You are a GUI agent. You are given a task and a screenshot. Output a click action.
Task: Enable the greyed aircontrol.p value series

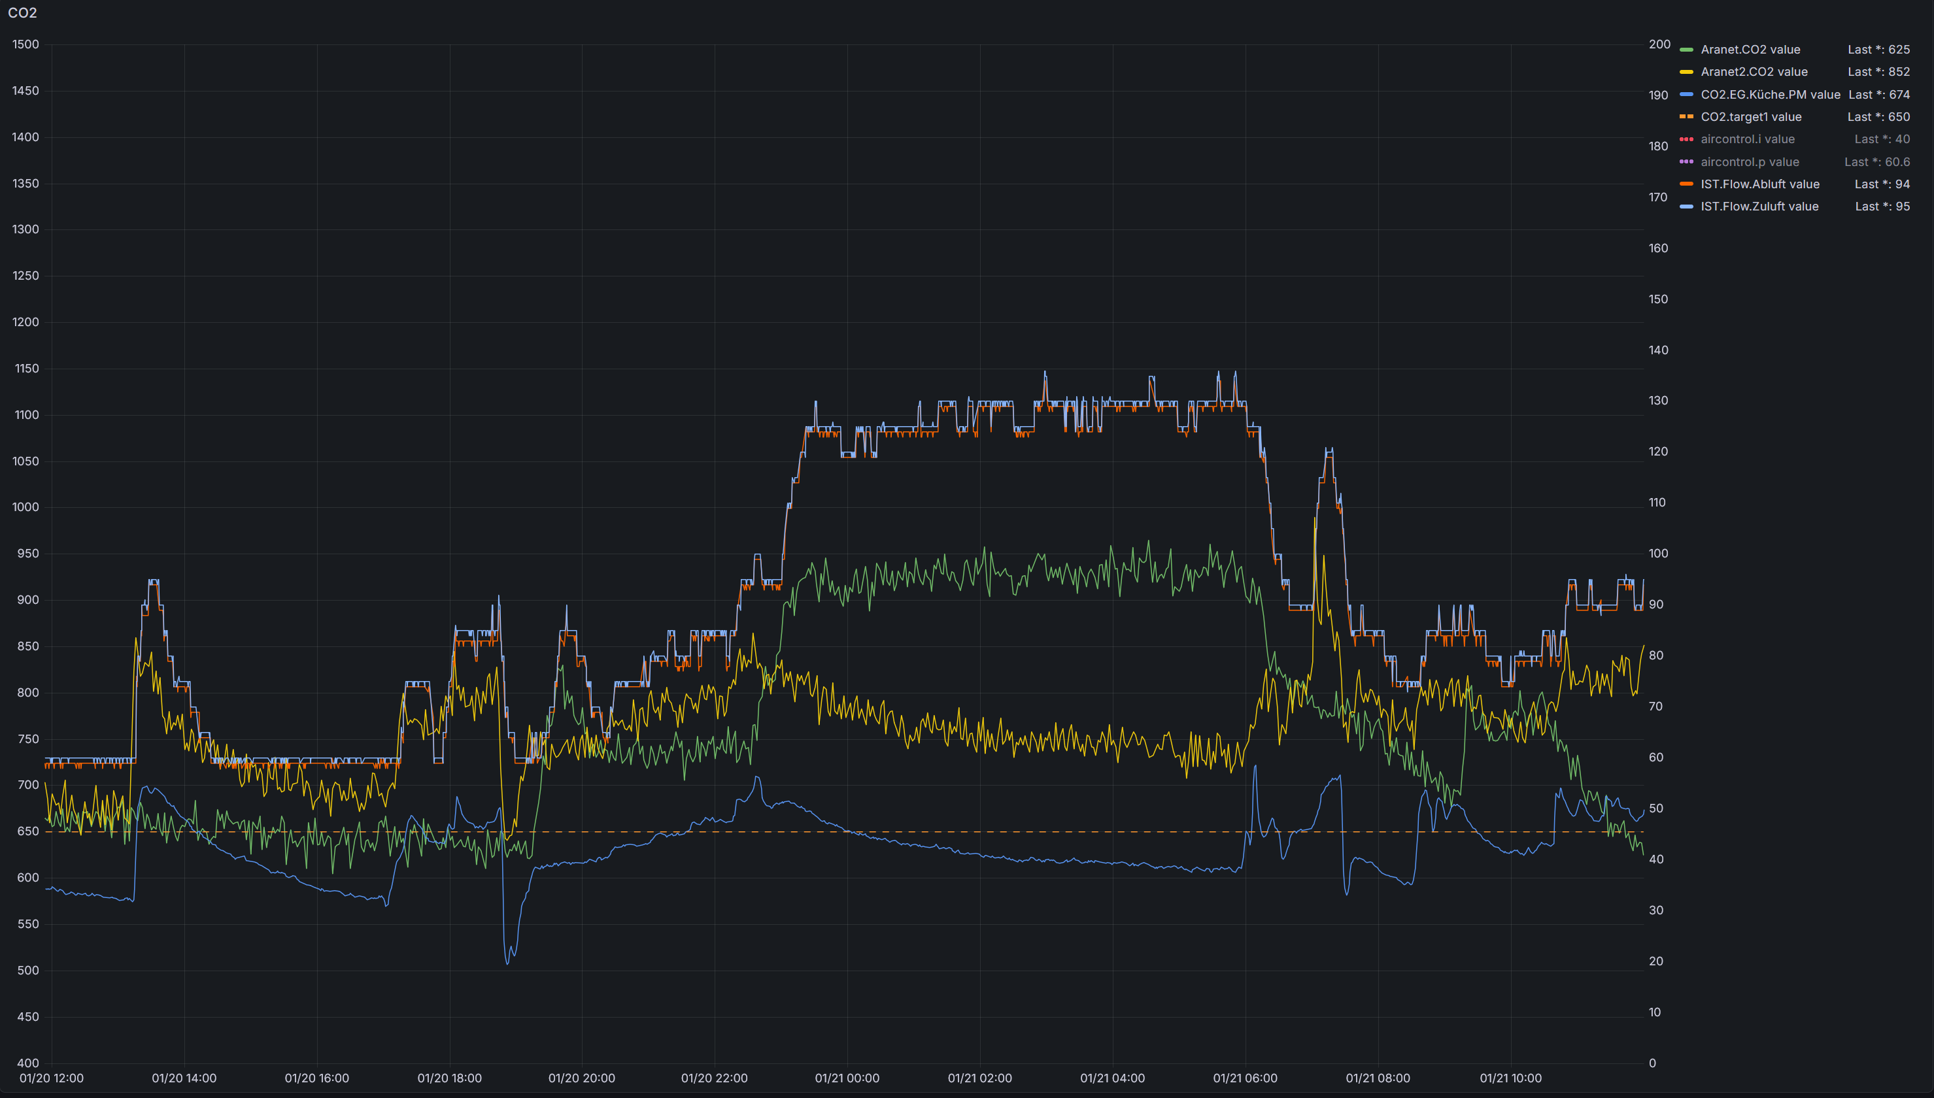1749,162
